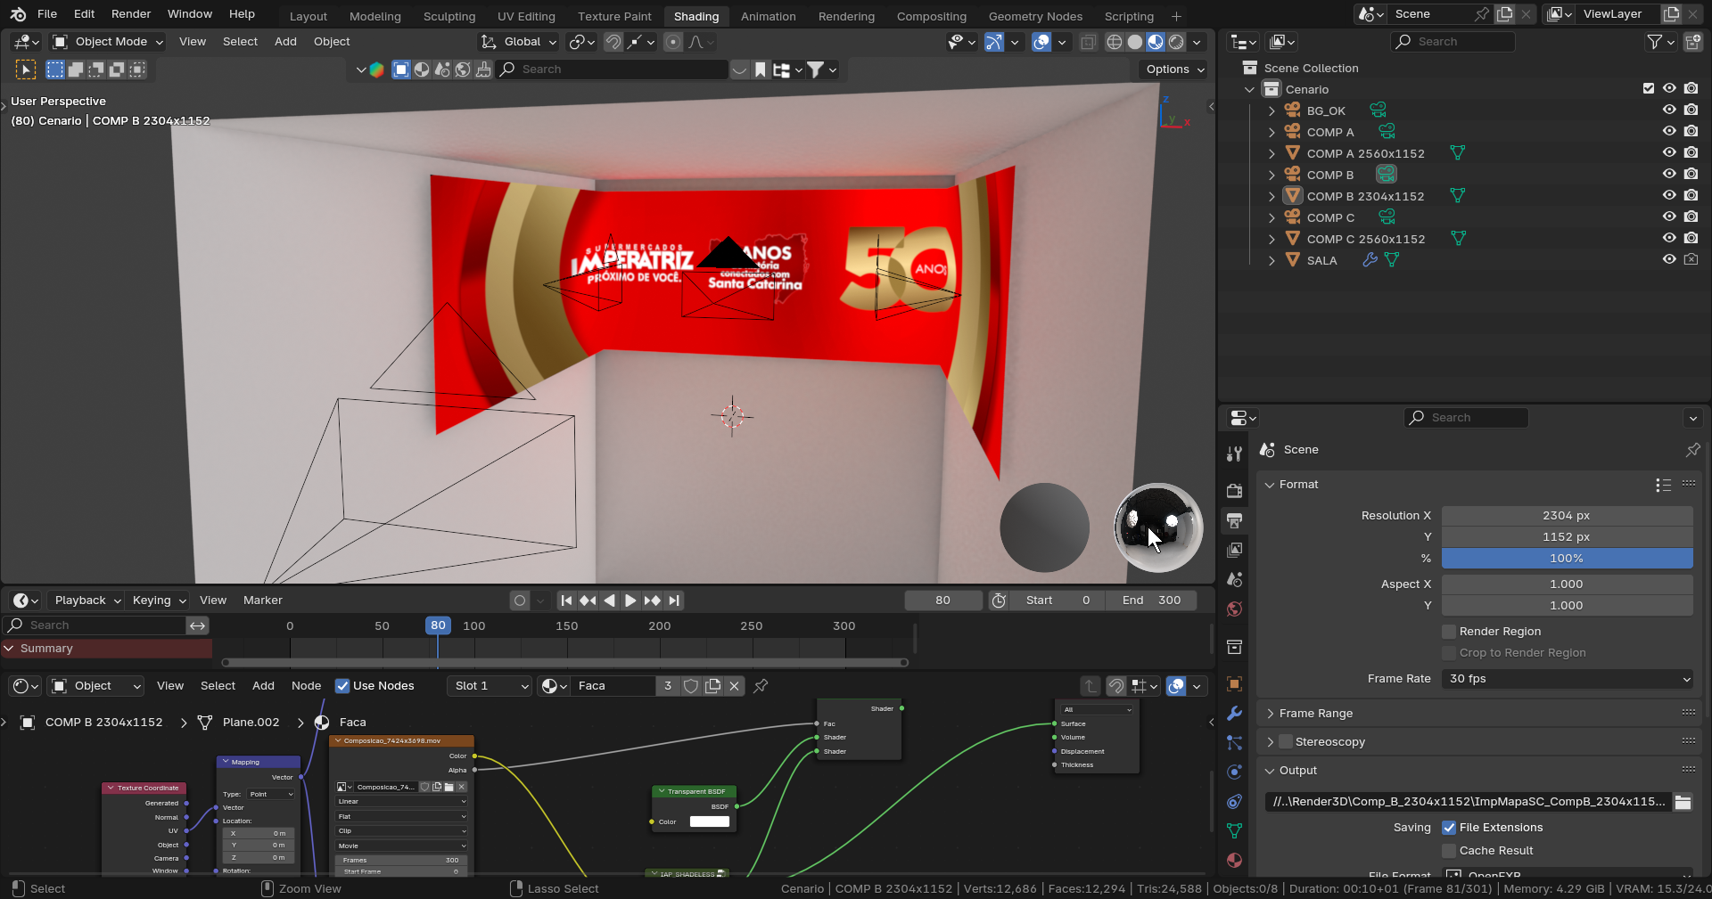Open the Physics properties tab
The image size is (1712, 899).
point(1234,772)
